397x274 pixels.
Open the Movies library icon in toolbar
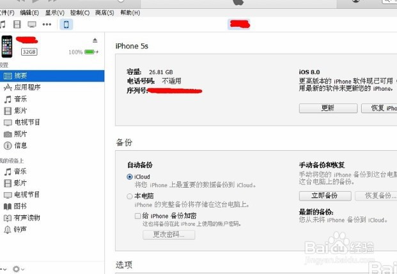point(17,24)
